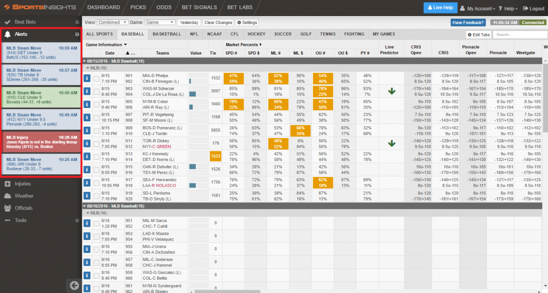The width and height of the screenshot is (548, 293).
Task: Click the Live Help button
Action: 440,7
